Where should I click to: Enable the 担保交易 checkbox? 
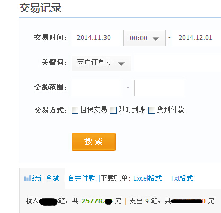point(75,110)
